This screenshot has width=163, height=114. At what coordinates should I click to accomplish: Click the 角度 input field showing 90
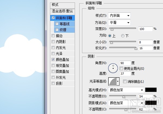125,63
